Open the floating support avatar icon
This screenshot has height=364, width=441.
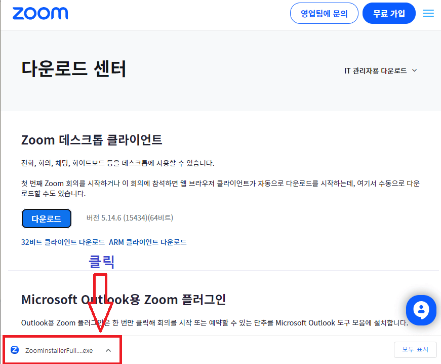[x=421, y=310]
